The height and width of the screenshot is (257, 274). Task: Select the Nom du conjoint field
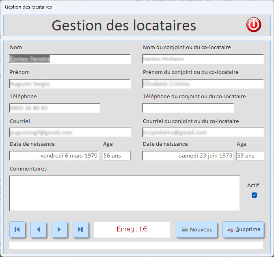point(203,59)
